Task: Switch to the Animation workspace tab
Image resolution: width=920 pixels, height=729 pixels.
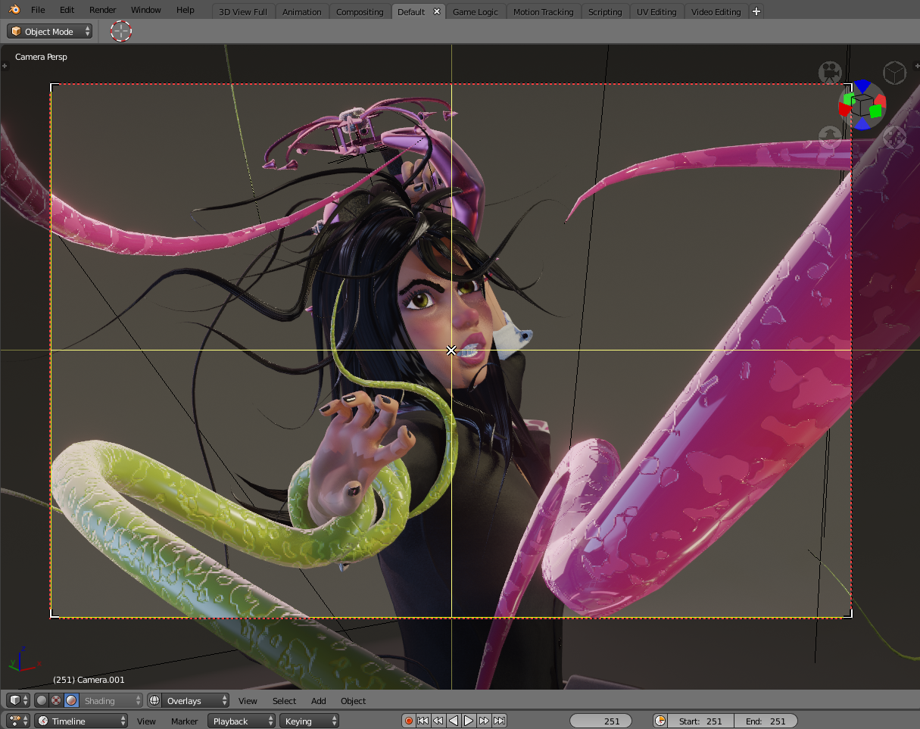Action: 301,12
